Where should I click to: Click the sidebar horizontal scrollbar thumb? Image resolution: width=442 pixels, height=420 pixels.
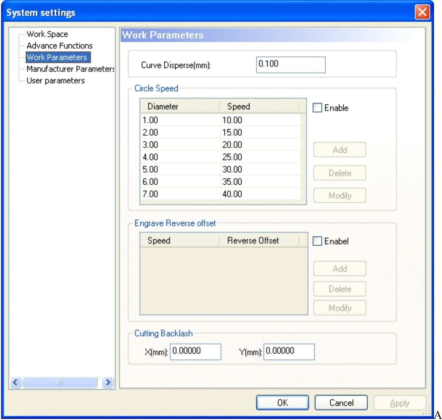60,382
